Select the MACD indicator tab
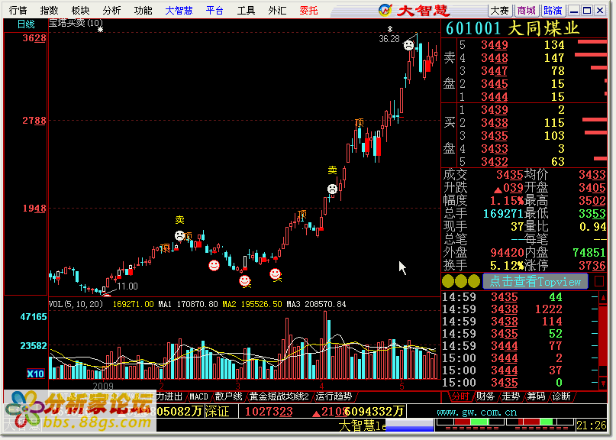Viewport: 616px width, 440px height. [198, 396]
